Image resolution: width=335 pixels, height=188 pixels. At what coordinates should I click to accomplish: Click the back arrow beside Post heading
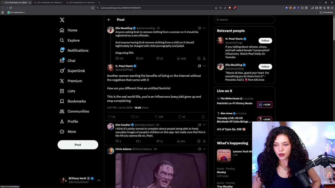click(x=109, y=20)
